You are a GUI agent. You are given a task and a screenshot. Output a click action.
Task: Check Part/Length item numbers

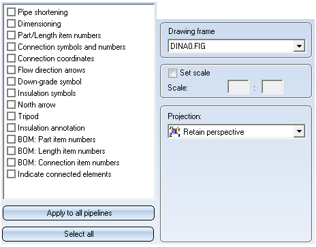(11, 35)
